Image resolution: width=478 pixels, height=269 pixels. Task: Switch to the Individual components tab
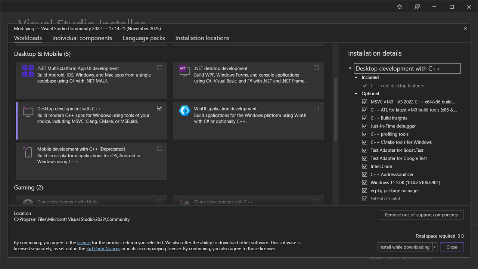coord(82,38)
